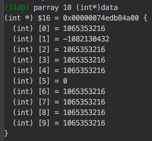Click the closing brace of the output
This screenshot has width=152, height=141.
point(6,133)
